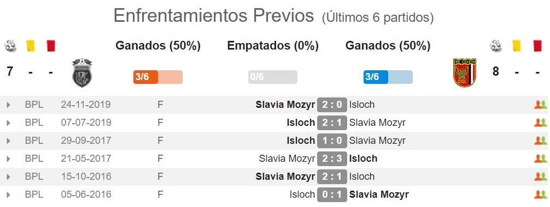This screenshot has width=550, height=207.
Task: Open lineup icon for 24-11-2019 match
Action: click(x=540, y=105)
